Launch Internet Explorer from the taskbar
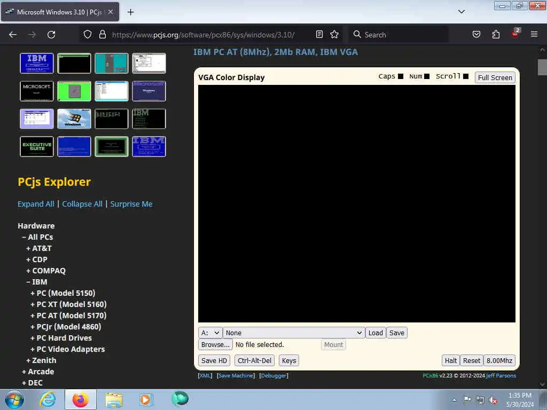Screen dimensions: 547x410 48,399
